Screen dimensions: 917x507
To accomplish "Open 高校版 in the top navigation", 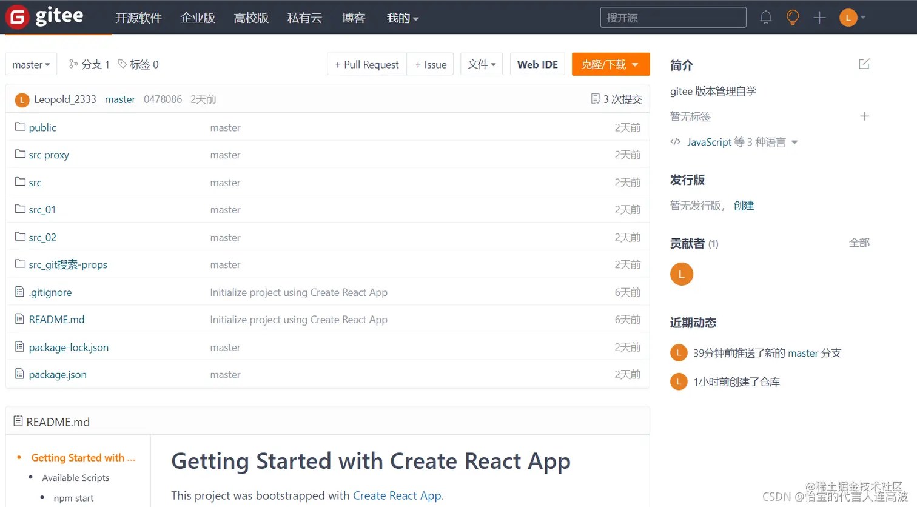I will tap(251, 18).
